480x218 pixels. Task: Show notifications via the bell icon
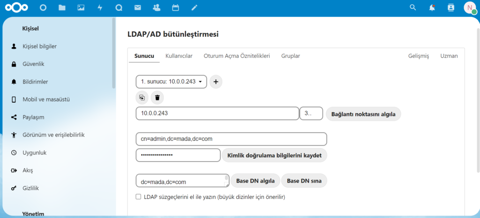click(432, 7)
